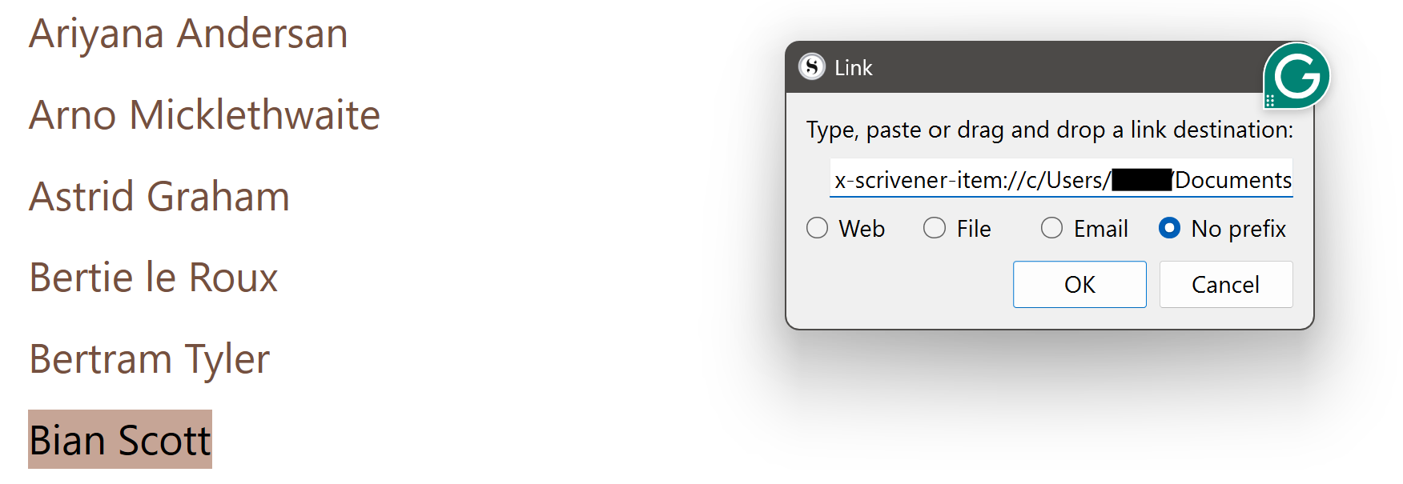The width and height of the screenshot is (1403, 484).
Task: Place the cursor on Astrid Graham
Action: [159, 197]
